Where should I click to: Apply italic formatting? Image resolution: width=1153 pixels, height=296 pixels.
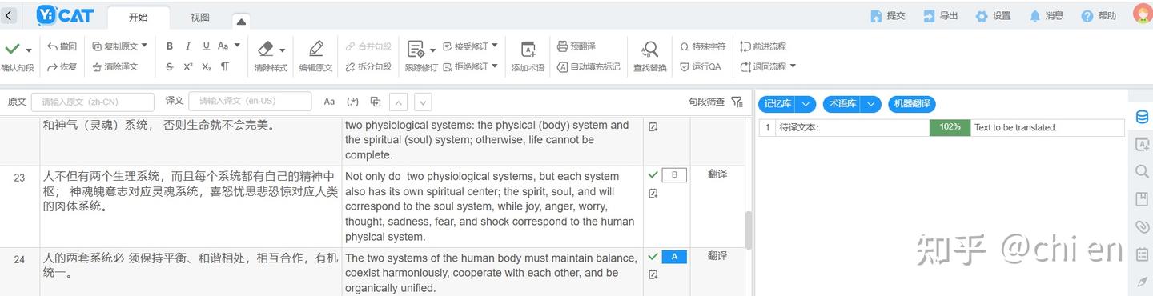188,46
